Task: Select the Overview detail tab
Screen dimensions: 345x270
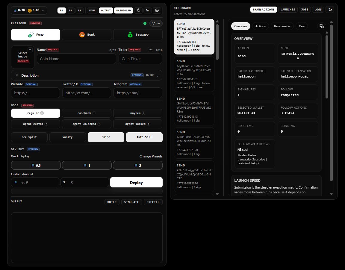Action: (241, 26)
